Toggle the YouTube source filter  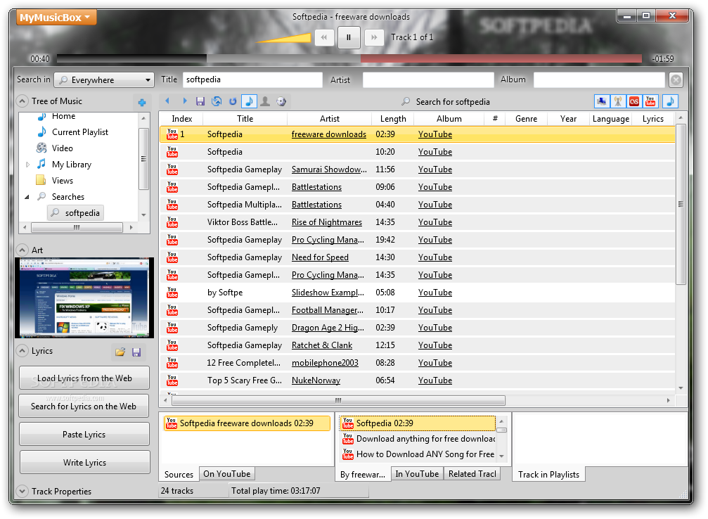tap(650, 101)
